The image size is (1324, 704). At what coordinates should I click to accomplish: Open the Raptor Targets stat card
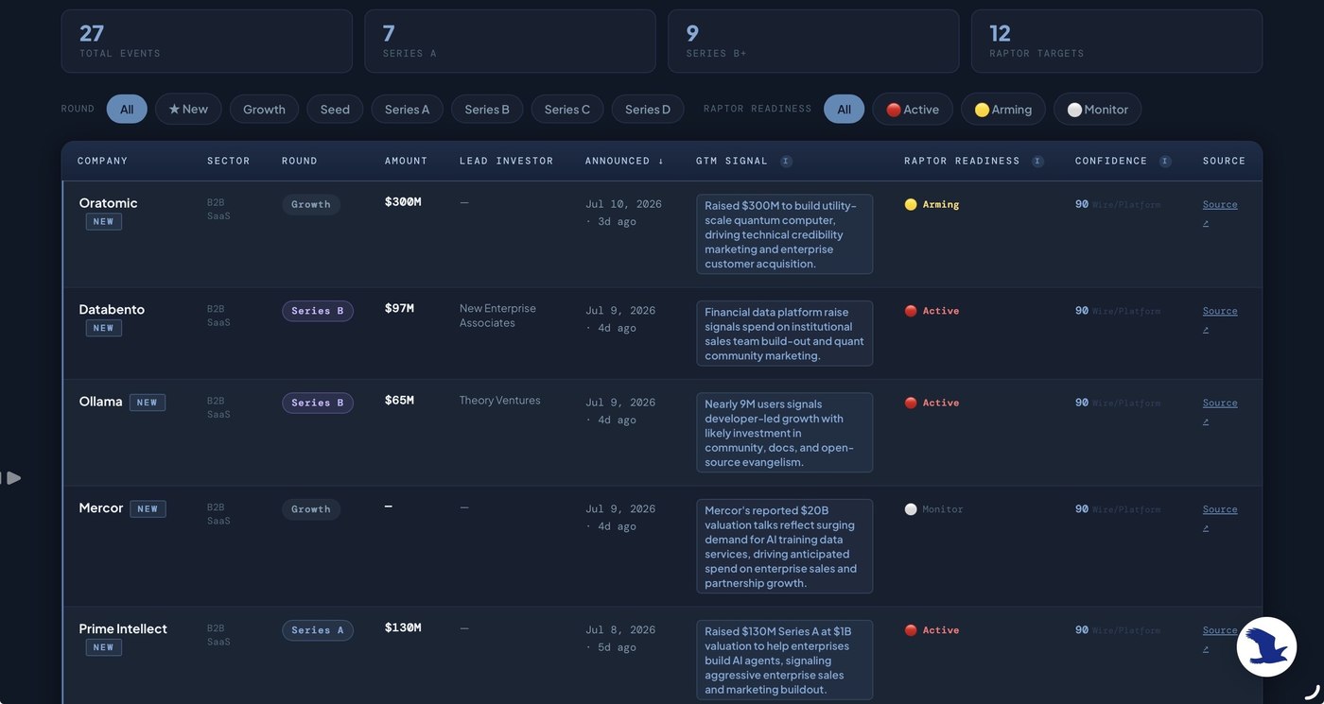1117,42
